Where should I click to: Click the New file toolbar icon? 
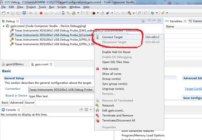[x=4, y=13]
